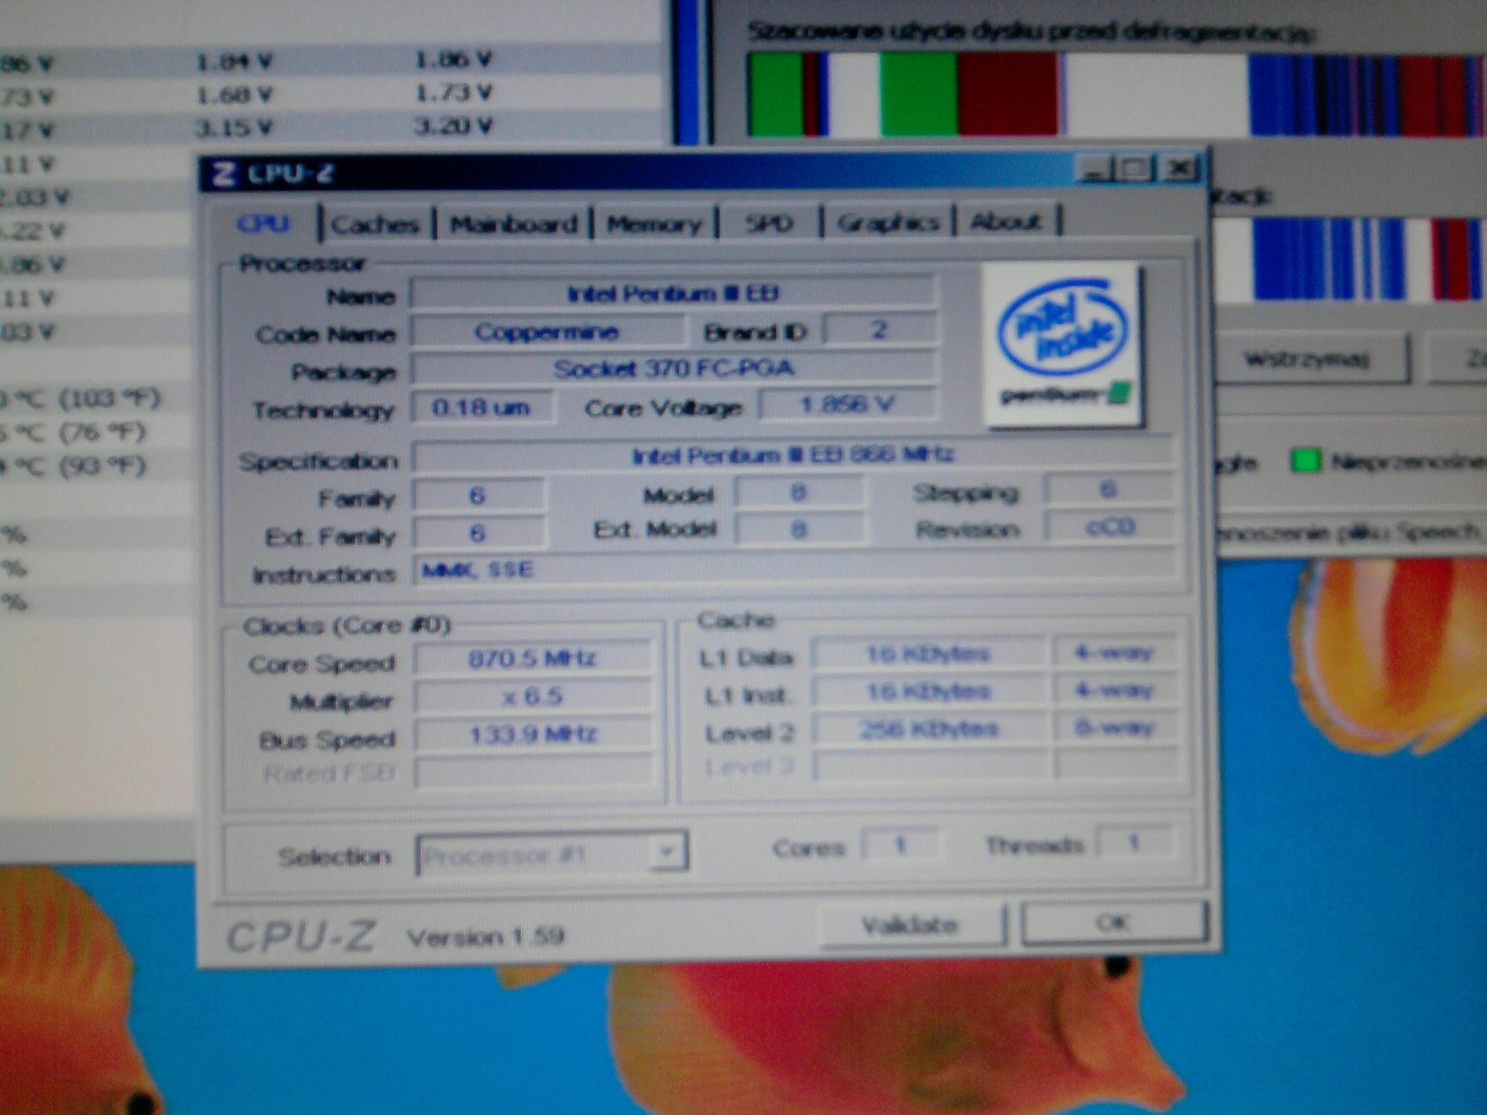
Task: Open the Mainboard tab
Action: 513,224
